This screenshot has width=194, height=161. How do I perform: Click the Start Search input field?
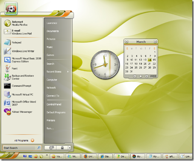tap(19, 148)
